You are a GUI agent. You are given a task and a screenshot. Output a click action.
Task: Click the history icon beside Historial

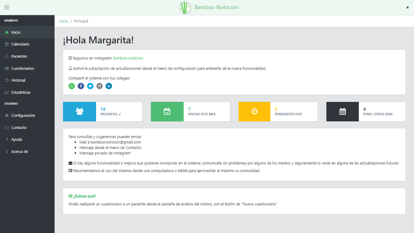7,80
